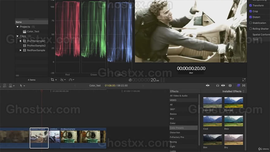Screen dimensions: 270x152
Task: Click the append clip overwrite toolbar icon
Action: click(x=10, y=85)
